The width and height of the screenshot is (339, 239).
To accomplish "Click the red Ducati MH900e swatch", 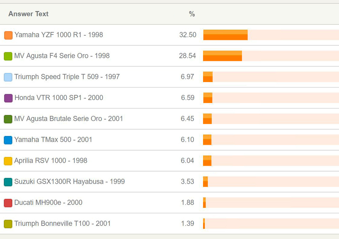I will click(x=8, y=203).
